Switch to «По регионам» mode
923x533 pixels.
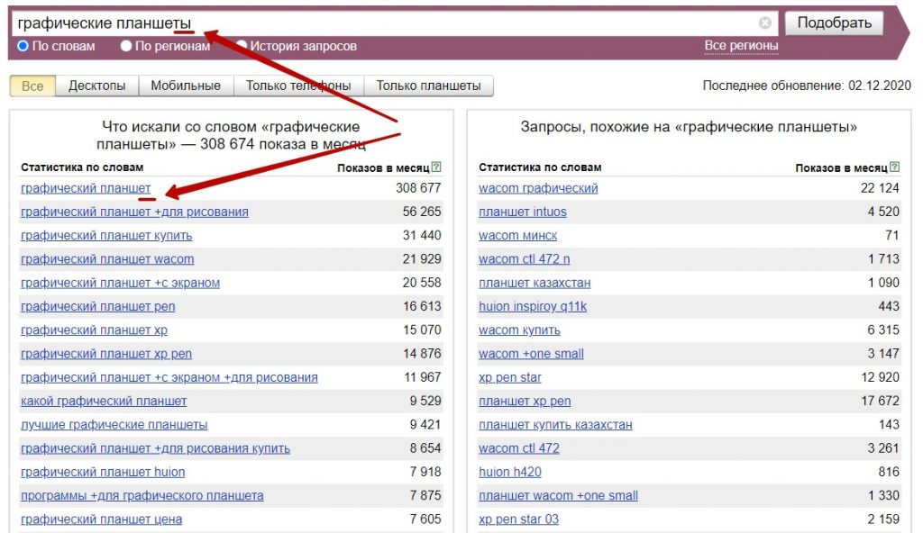click(x=127, y=42)
